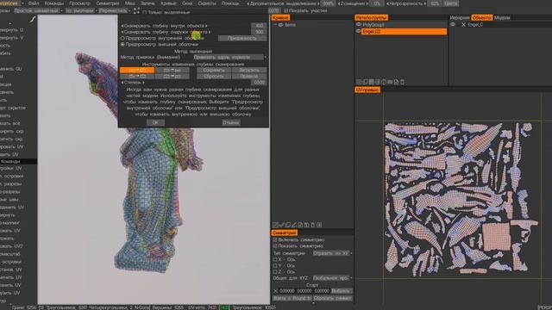This screenshot has height=310, width=552.
Task: Click Отмена in the dialog
Action: [x=231, y=122]
